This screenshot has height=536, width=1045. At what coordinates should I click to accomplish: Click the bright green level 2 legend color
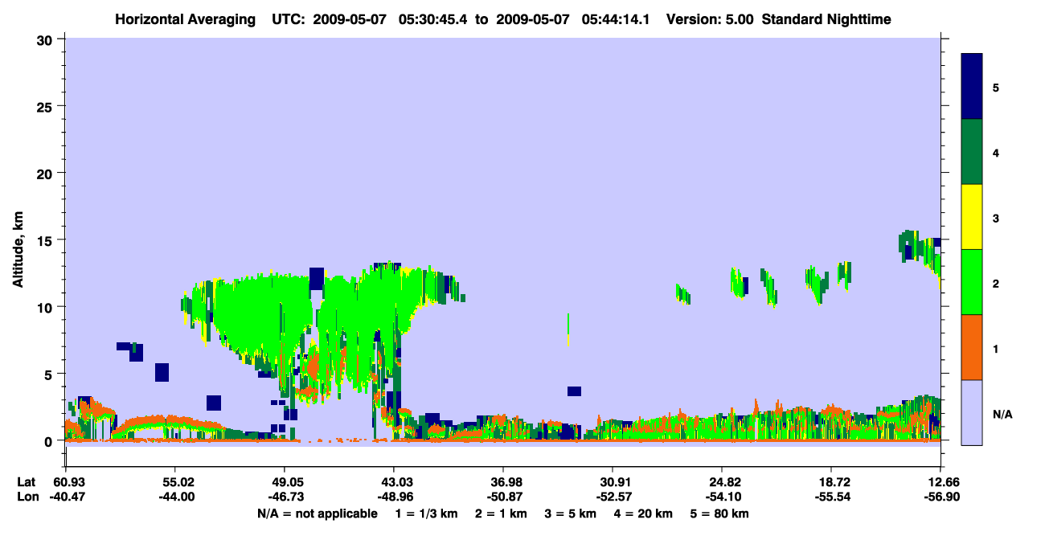(x=972, y=282)
